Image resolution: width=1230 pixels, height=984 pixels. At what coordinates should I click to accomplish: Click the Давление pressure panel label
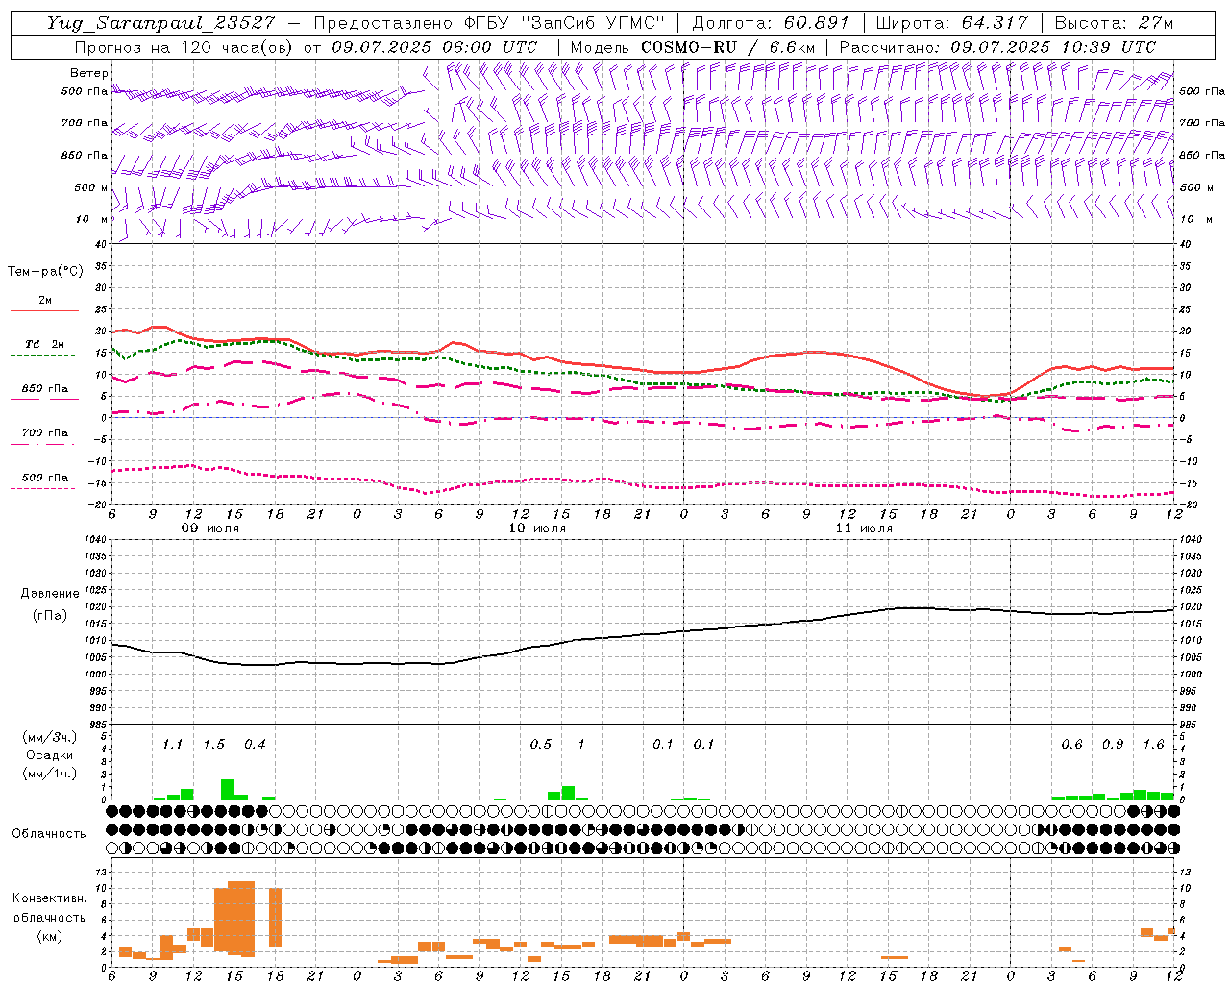(x=50, y=594)
